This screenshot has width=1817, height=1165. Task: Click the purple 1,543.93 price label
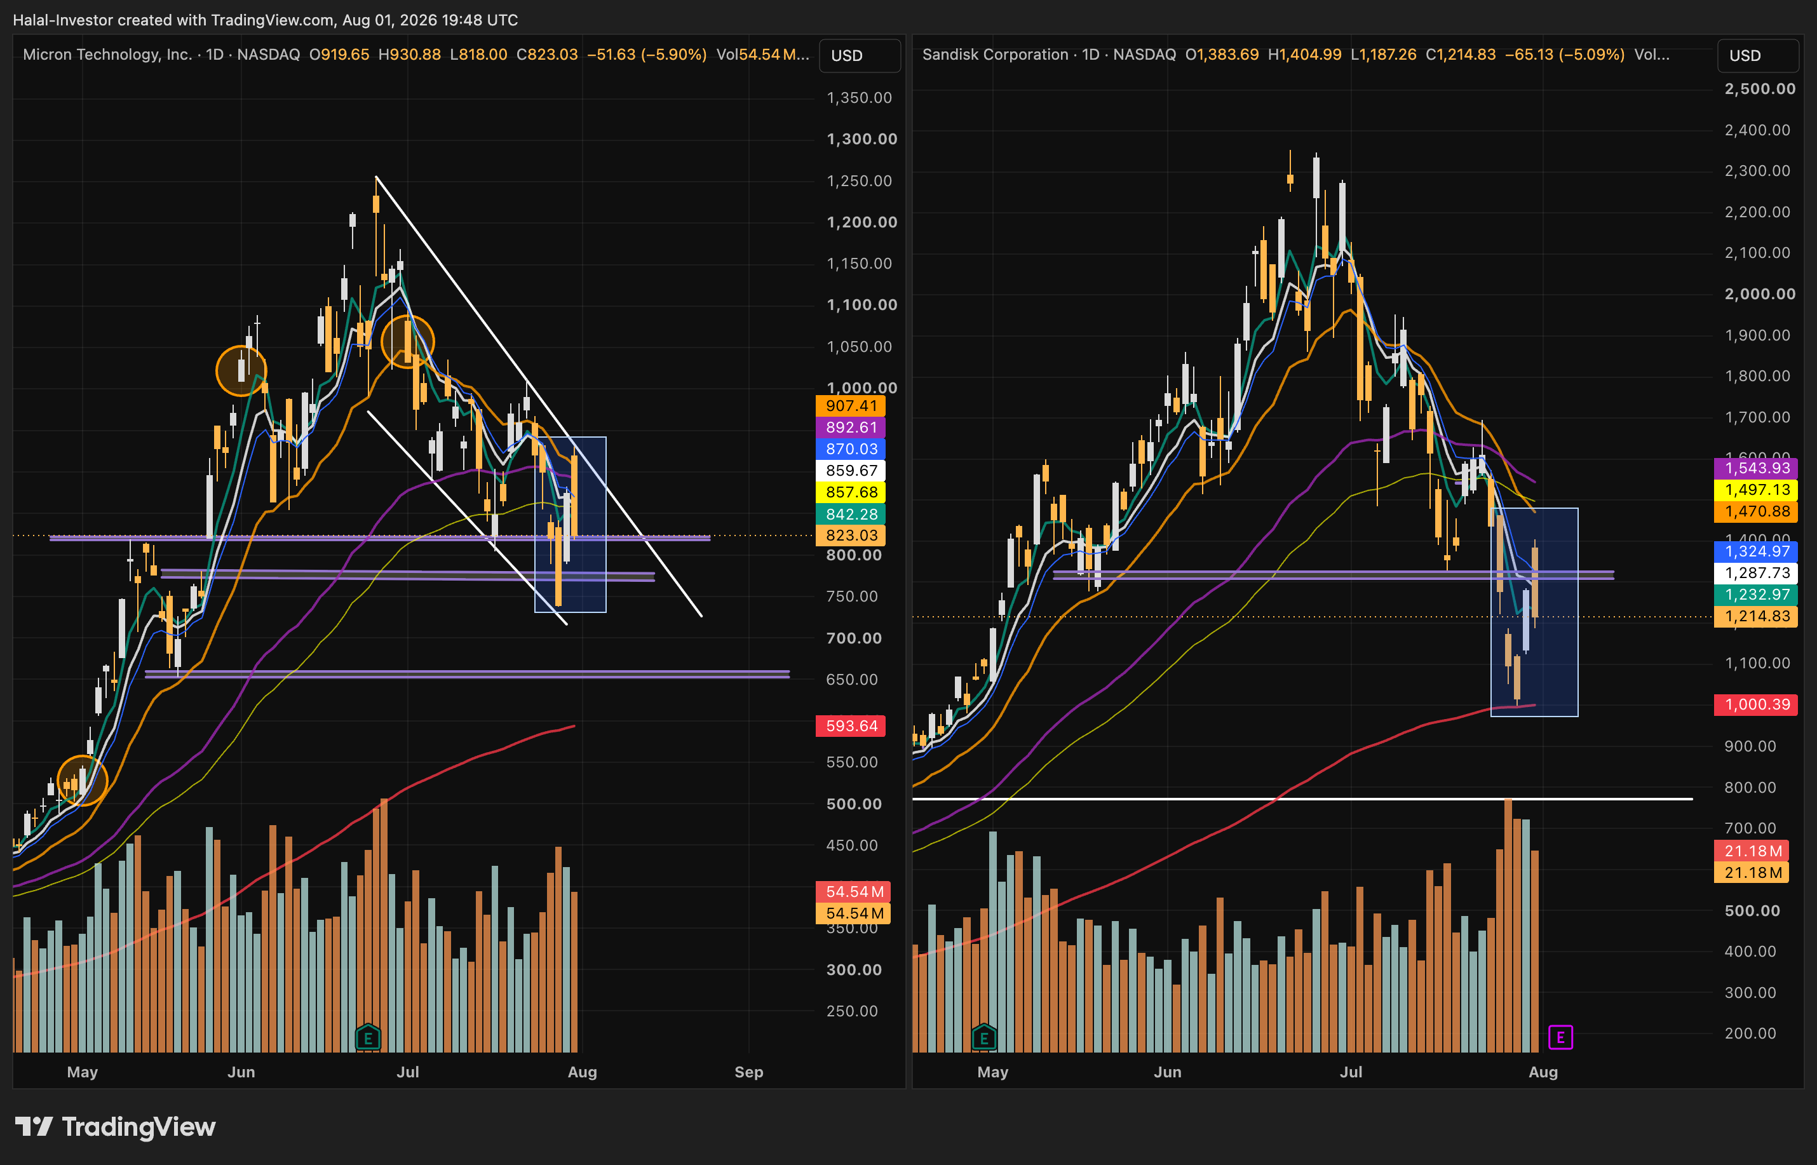click(x=1755, y=468)
